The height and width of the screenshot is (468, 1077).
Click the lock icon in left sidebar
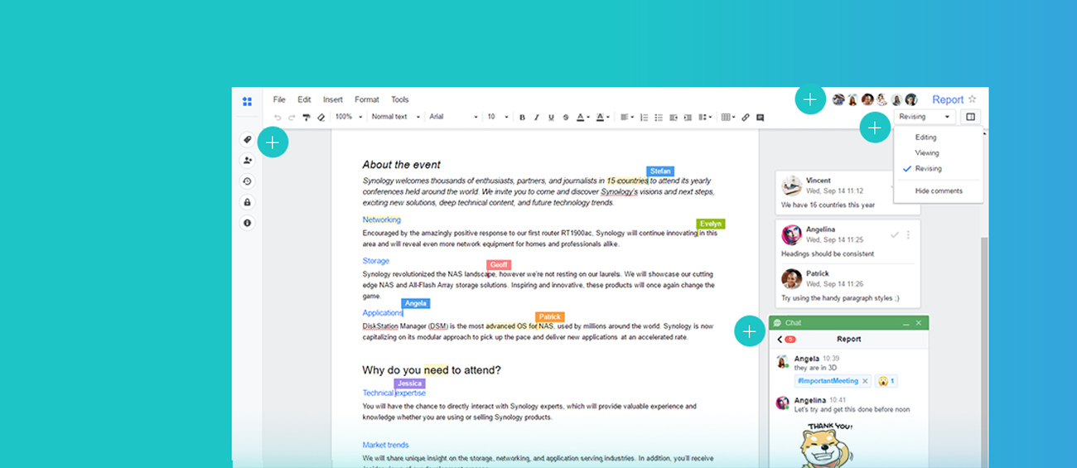coord(247,202)
